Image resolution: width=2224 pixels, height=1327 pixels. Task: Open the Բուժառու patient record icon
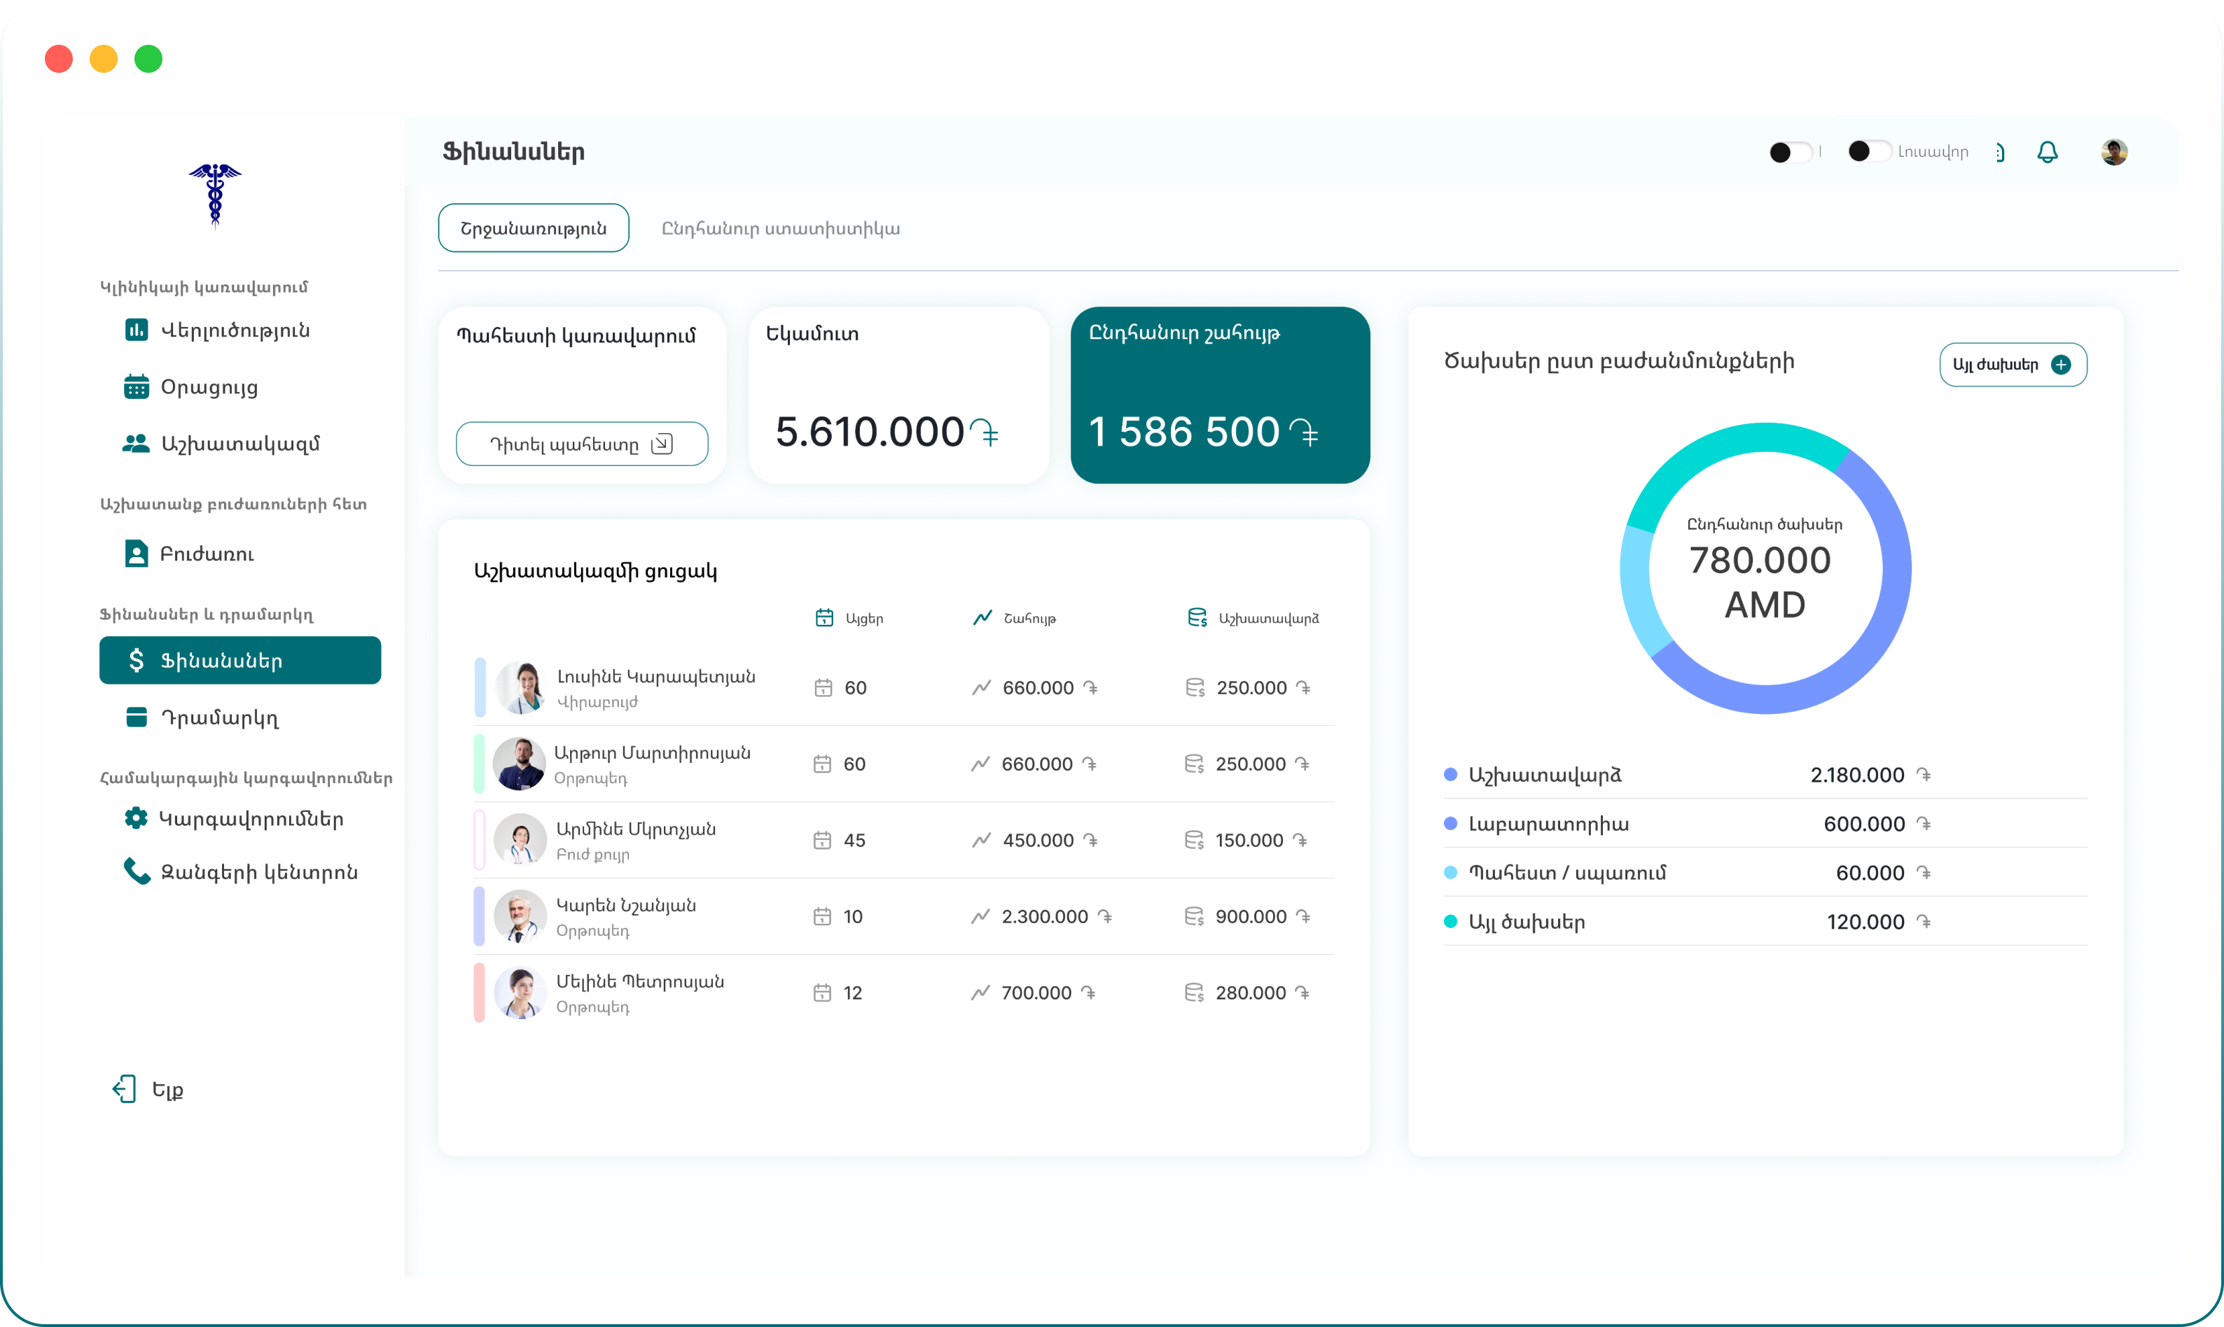coord(136,554)
